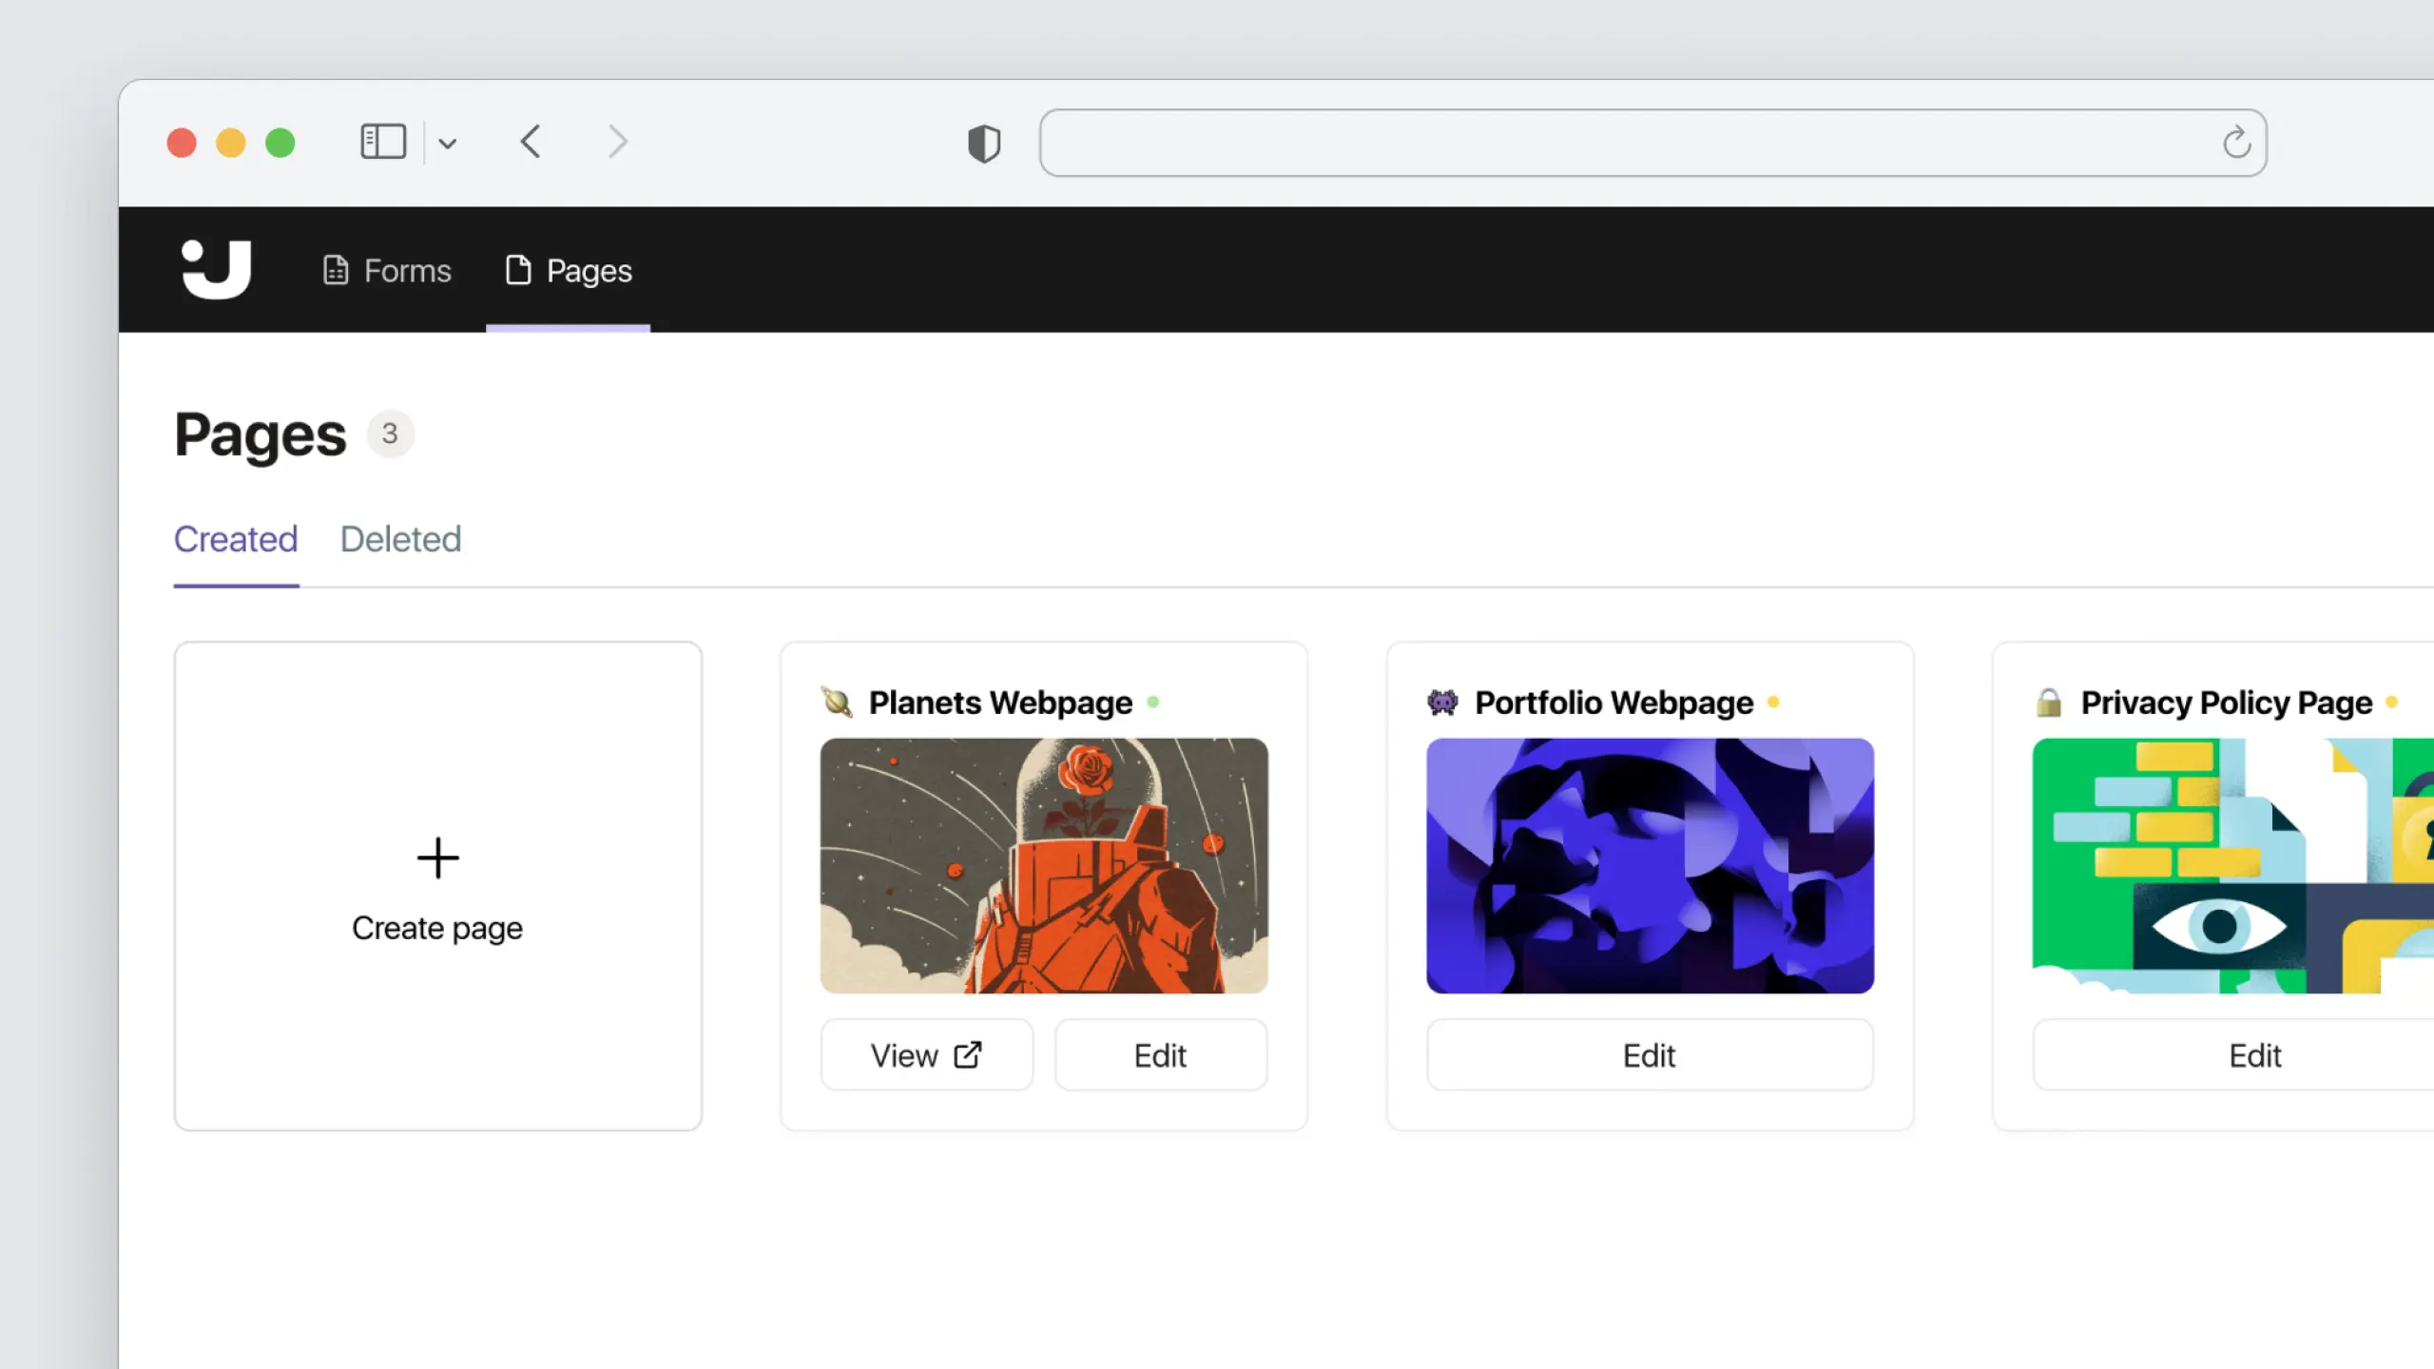Click the lock emoji on Privacy Policy Page
This screenshot has width=2434, height=1369.
pos(2049,703)
